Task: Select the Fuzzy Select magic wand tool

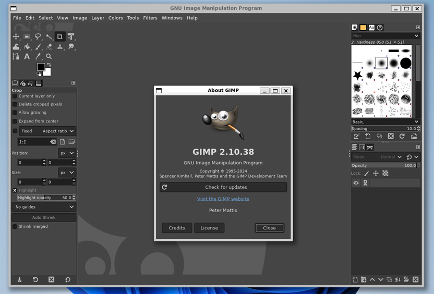Action: click(x=49, y=36)
